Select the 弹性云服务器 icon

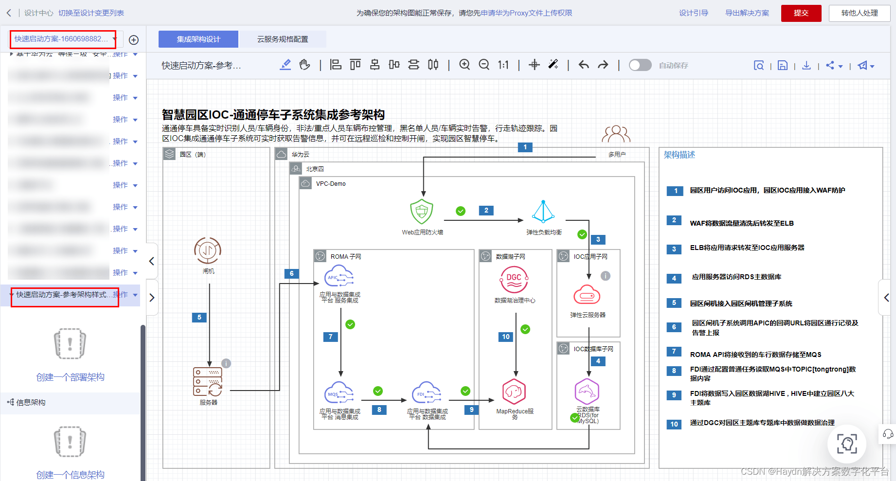pos(587,295)
